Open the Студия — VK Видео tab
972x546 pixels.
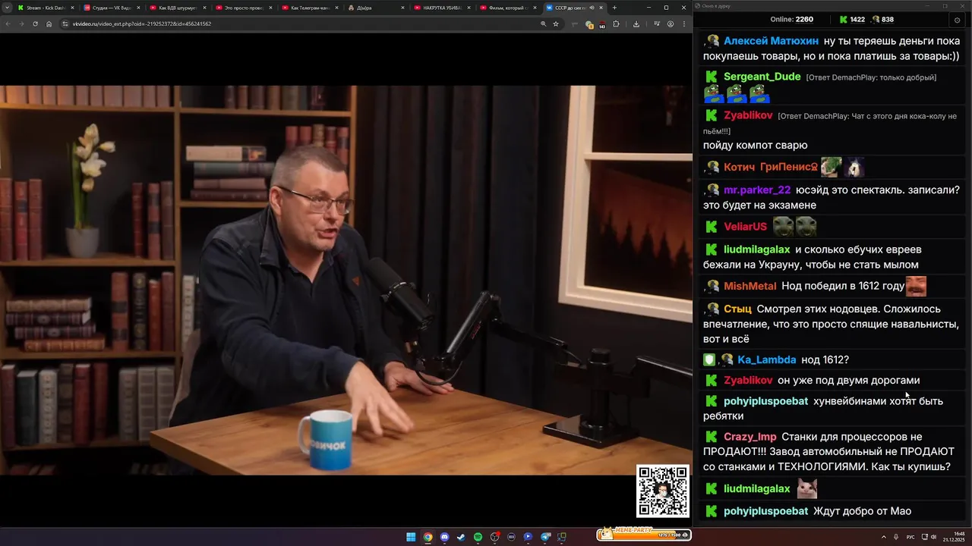click(110, 8)
